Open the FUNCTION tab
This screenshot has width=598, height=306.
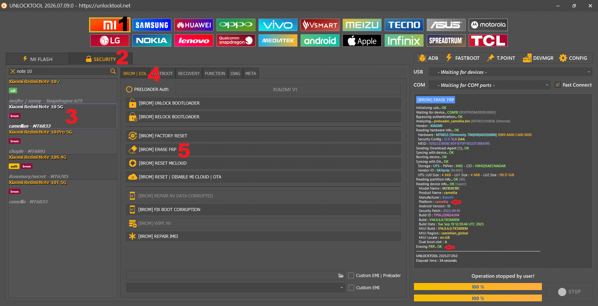(x=215, y=73)
